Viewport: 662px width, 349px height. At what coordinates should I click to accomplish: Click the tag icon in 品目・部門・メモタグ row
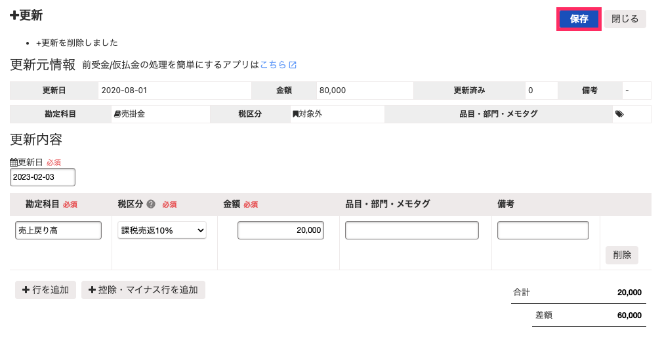pos(619,114)
